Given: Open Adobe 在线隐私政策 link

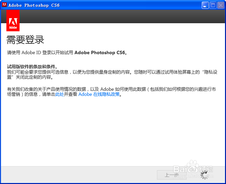Looking at the screenshot, I should (x=99, y=94).
